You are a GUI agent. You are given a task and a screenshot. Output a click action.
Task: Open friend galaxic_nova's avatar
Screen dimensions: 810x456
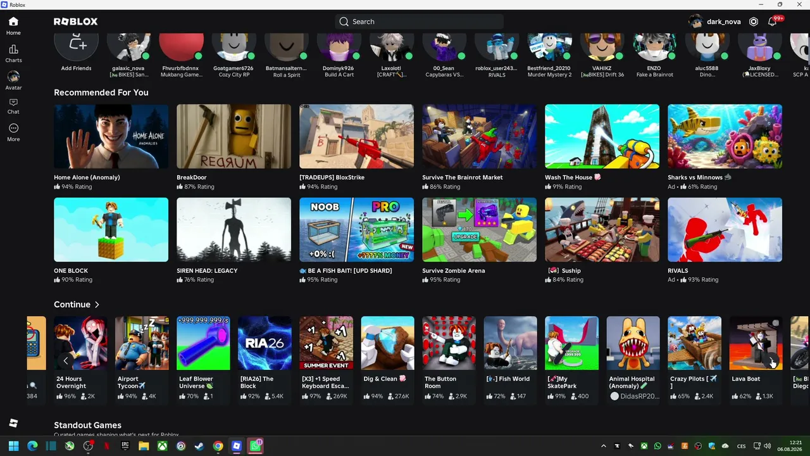pyautogui.click(x=128, y=47)
